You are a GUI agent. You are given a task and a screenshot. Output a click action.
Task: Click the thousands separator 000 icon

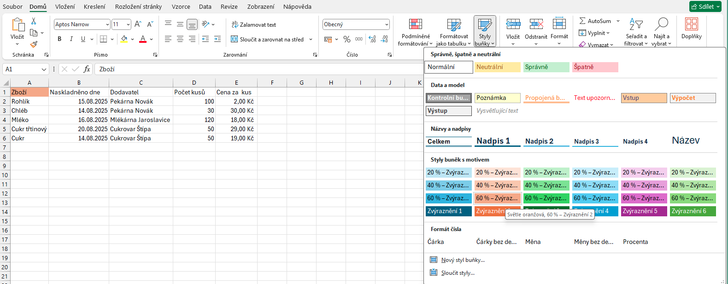pos(359,40)
